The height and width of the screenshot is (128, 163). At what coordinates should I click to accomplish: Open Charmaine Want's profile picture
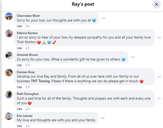9,16
